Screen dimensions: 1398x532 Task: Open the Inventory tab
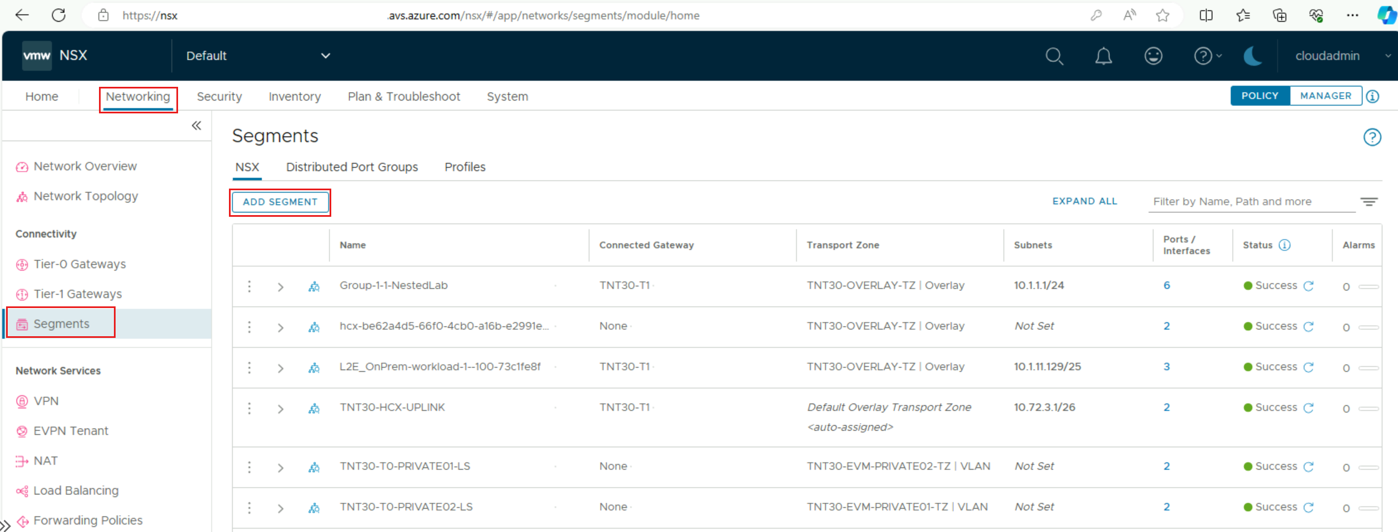click(x=294, y=96)
